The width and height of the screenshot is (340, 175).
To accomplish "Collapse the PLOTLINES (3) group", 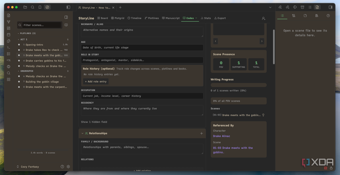I will click(27, 33).
